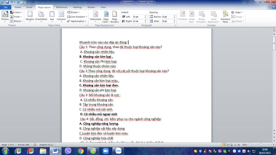Open the Breaks dropdown

pyautogui.click(x=73, y=12)
